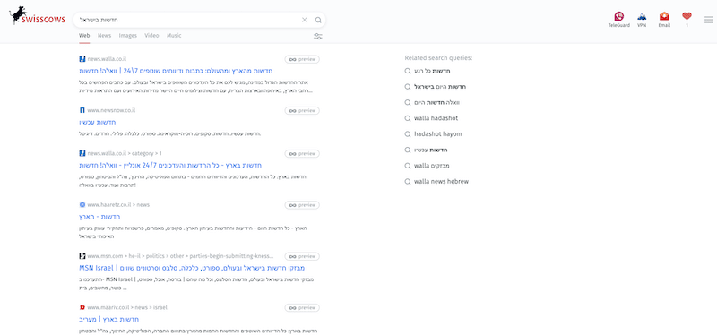The image size is (717, 335).
Task: Open the walla 24/7 online result title
Action: click(170, 165)
